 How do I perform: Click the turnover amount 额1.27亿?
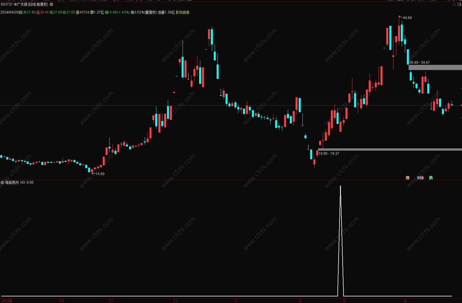coord(97,12)
